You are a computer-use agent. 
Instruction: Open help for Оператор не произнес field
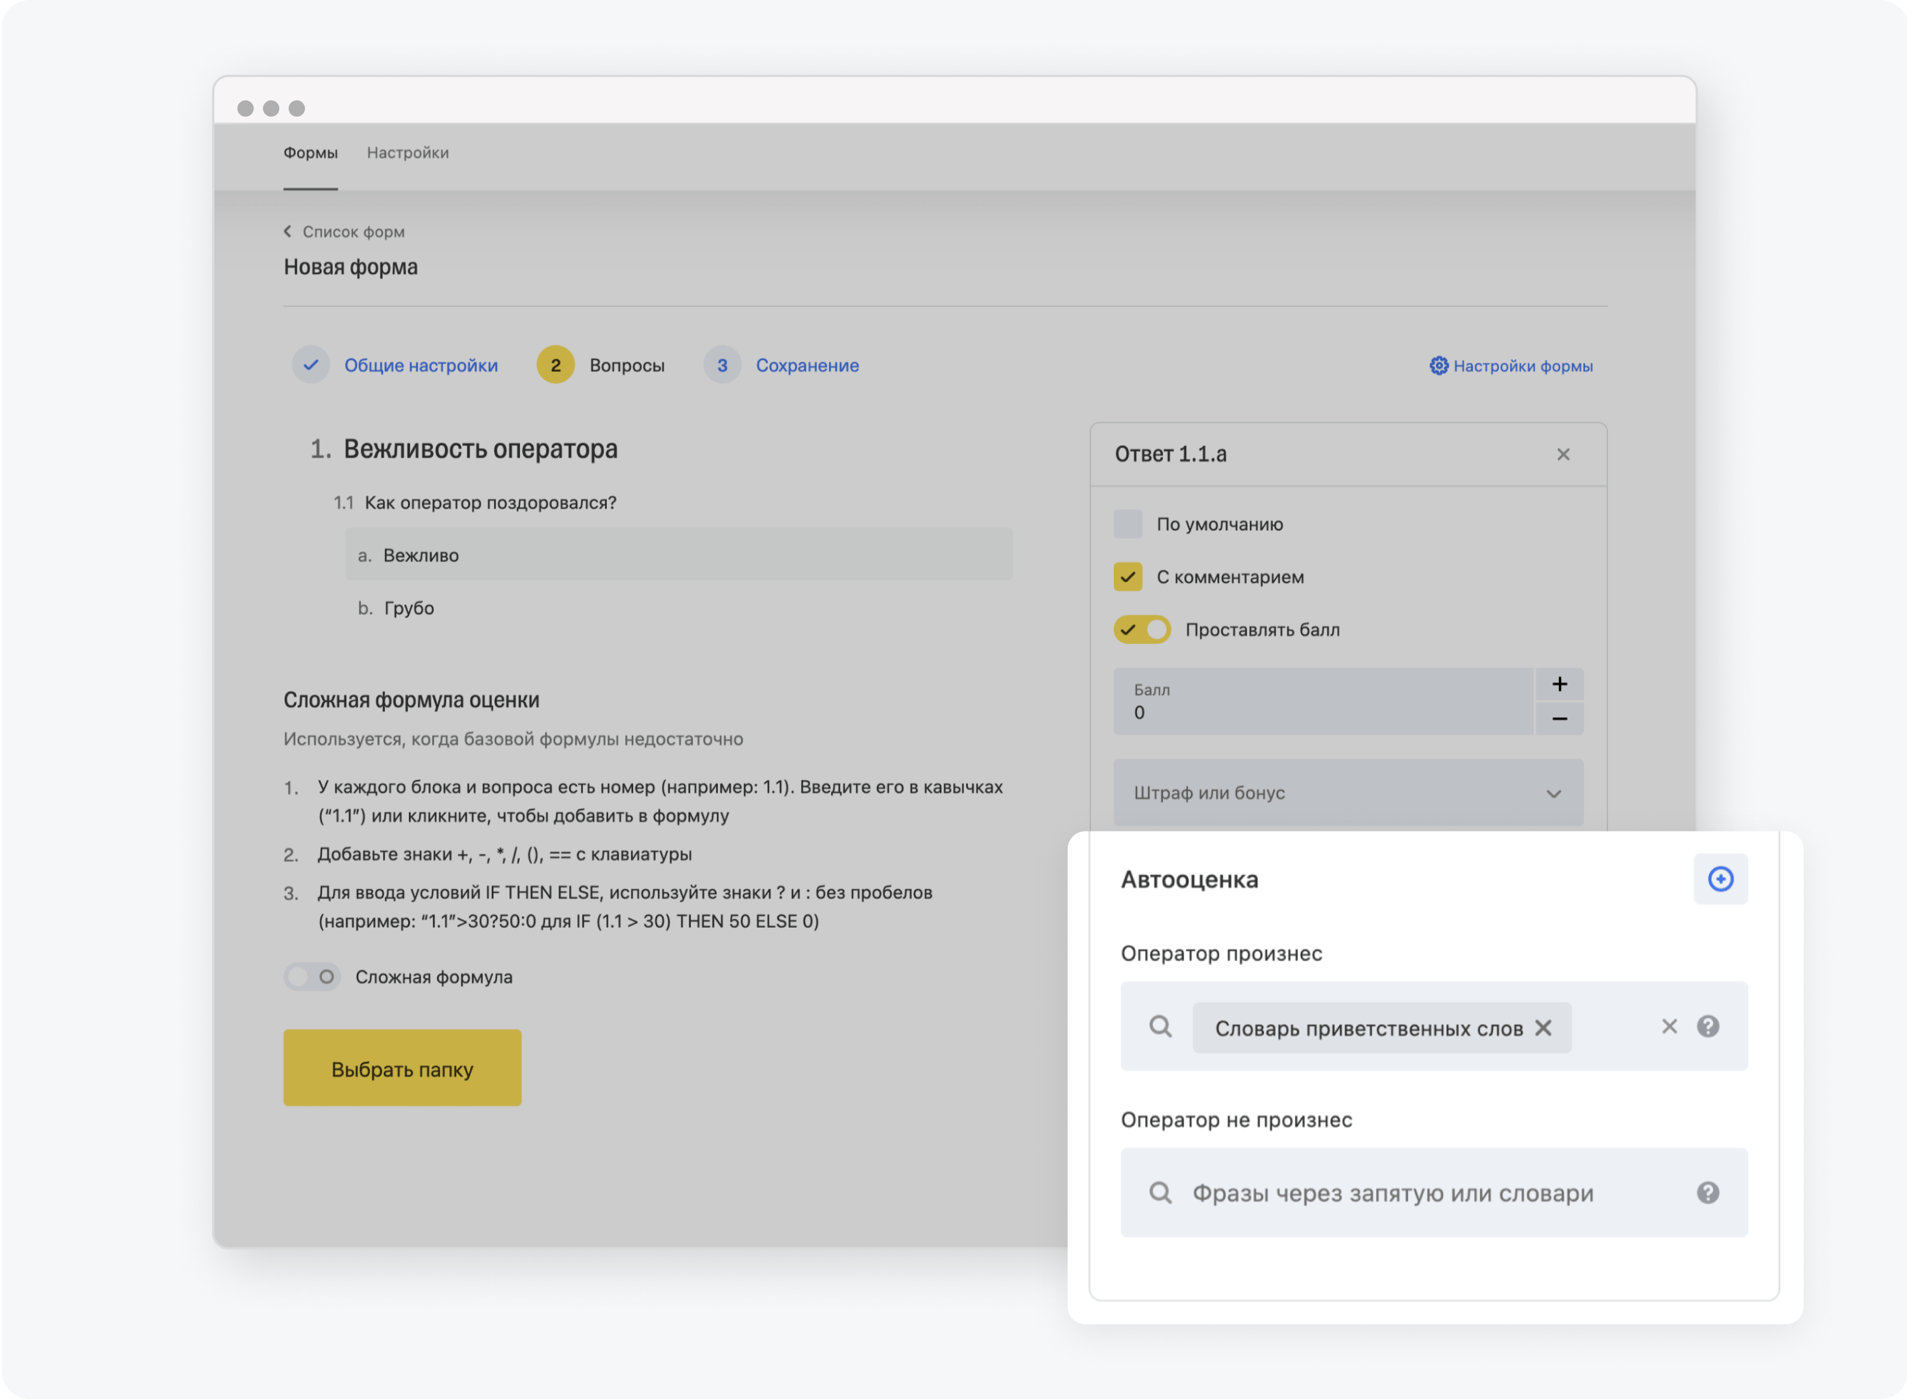(x=1708, y=1192)
